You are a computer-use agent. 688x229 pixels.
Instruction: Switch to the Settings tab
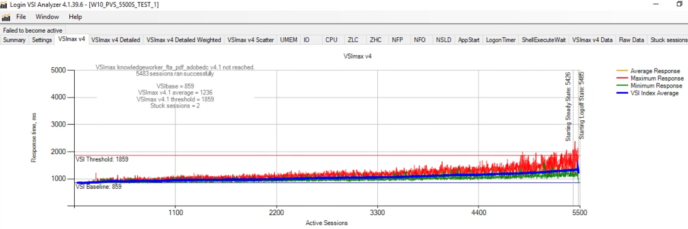(42, 40)
